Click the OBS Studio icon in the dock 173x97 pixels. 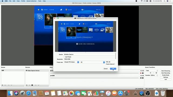(148, 93)
